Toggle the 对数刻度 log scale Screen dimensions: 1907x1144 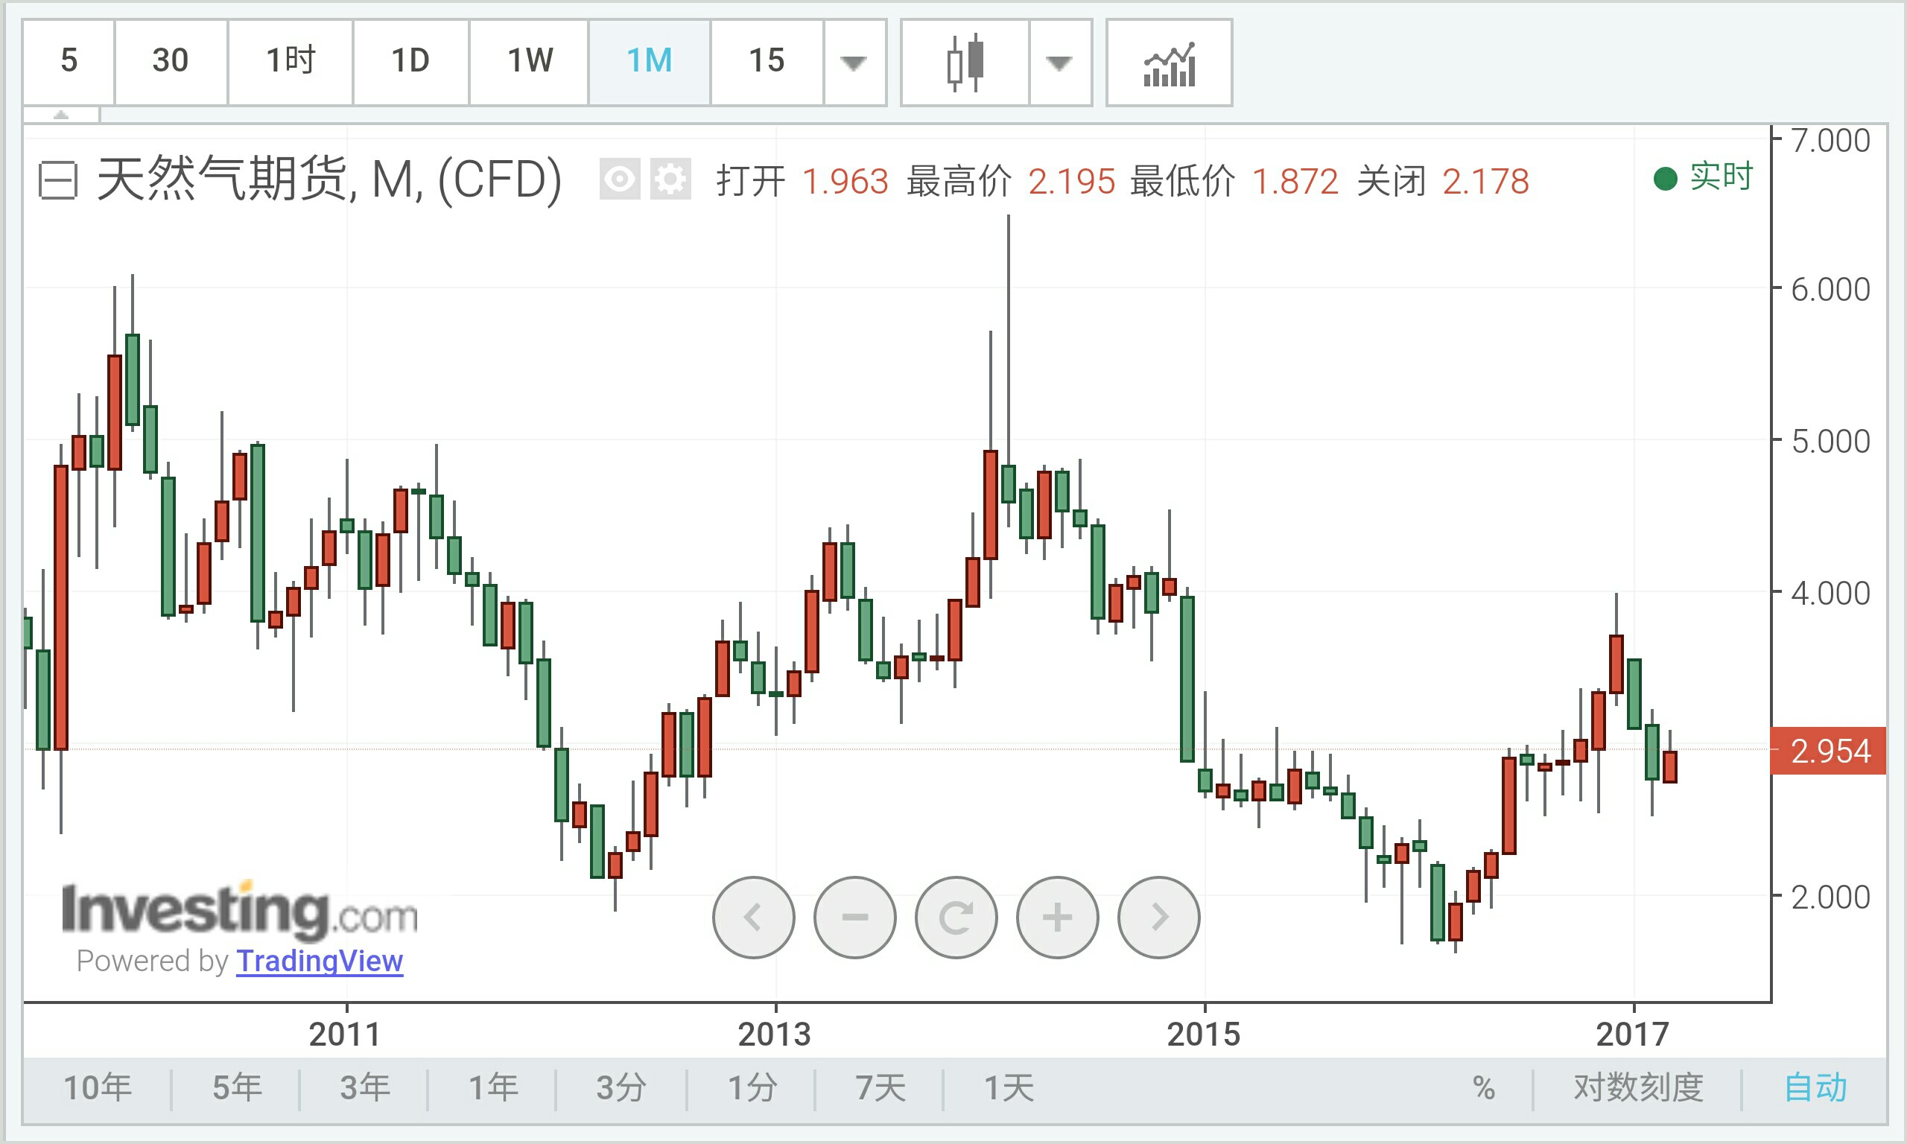click(1638, 1087)
